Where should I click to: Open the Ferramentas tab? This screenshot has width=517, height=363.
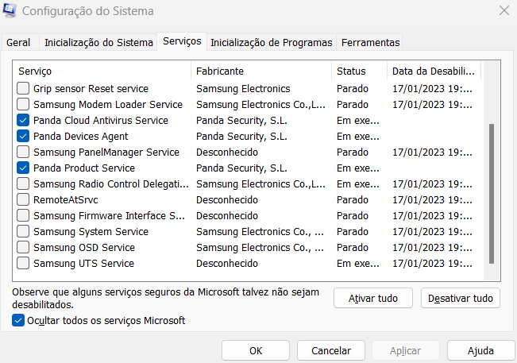coord(369,42)
